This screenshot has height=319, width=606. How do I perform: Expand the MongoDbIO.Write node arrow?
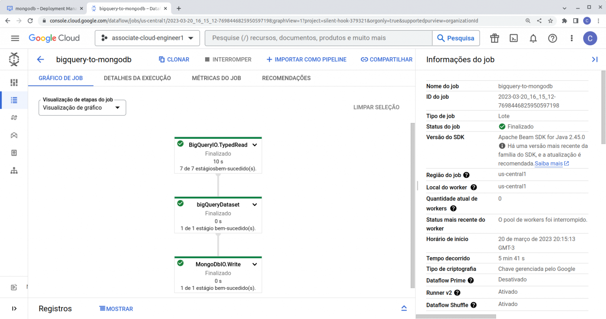(254, 264)
